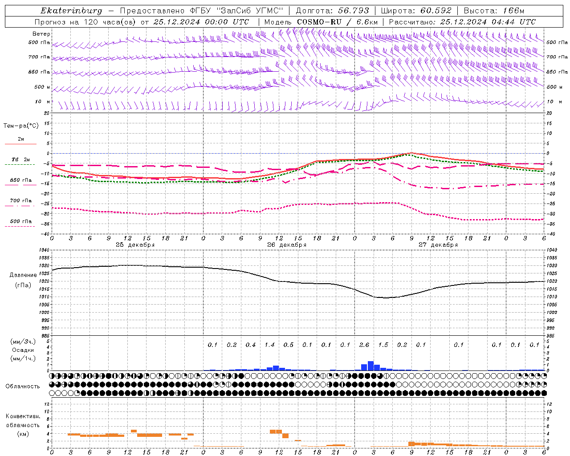The height and width of the screenshot is (456, 570).
Task: Click the Ветер wind panel label
Action: click(x=41, y=34)
